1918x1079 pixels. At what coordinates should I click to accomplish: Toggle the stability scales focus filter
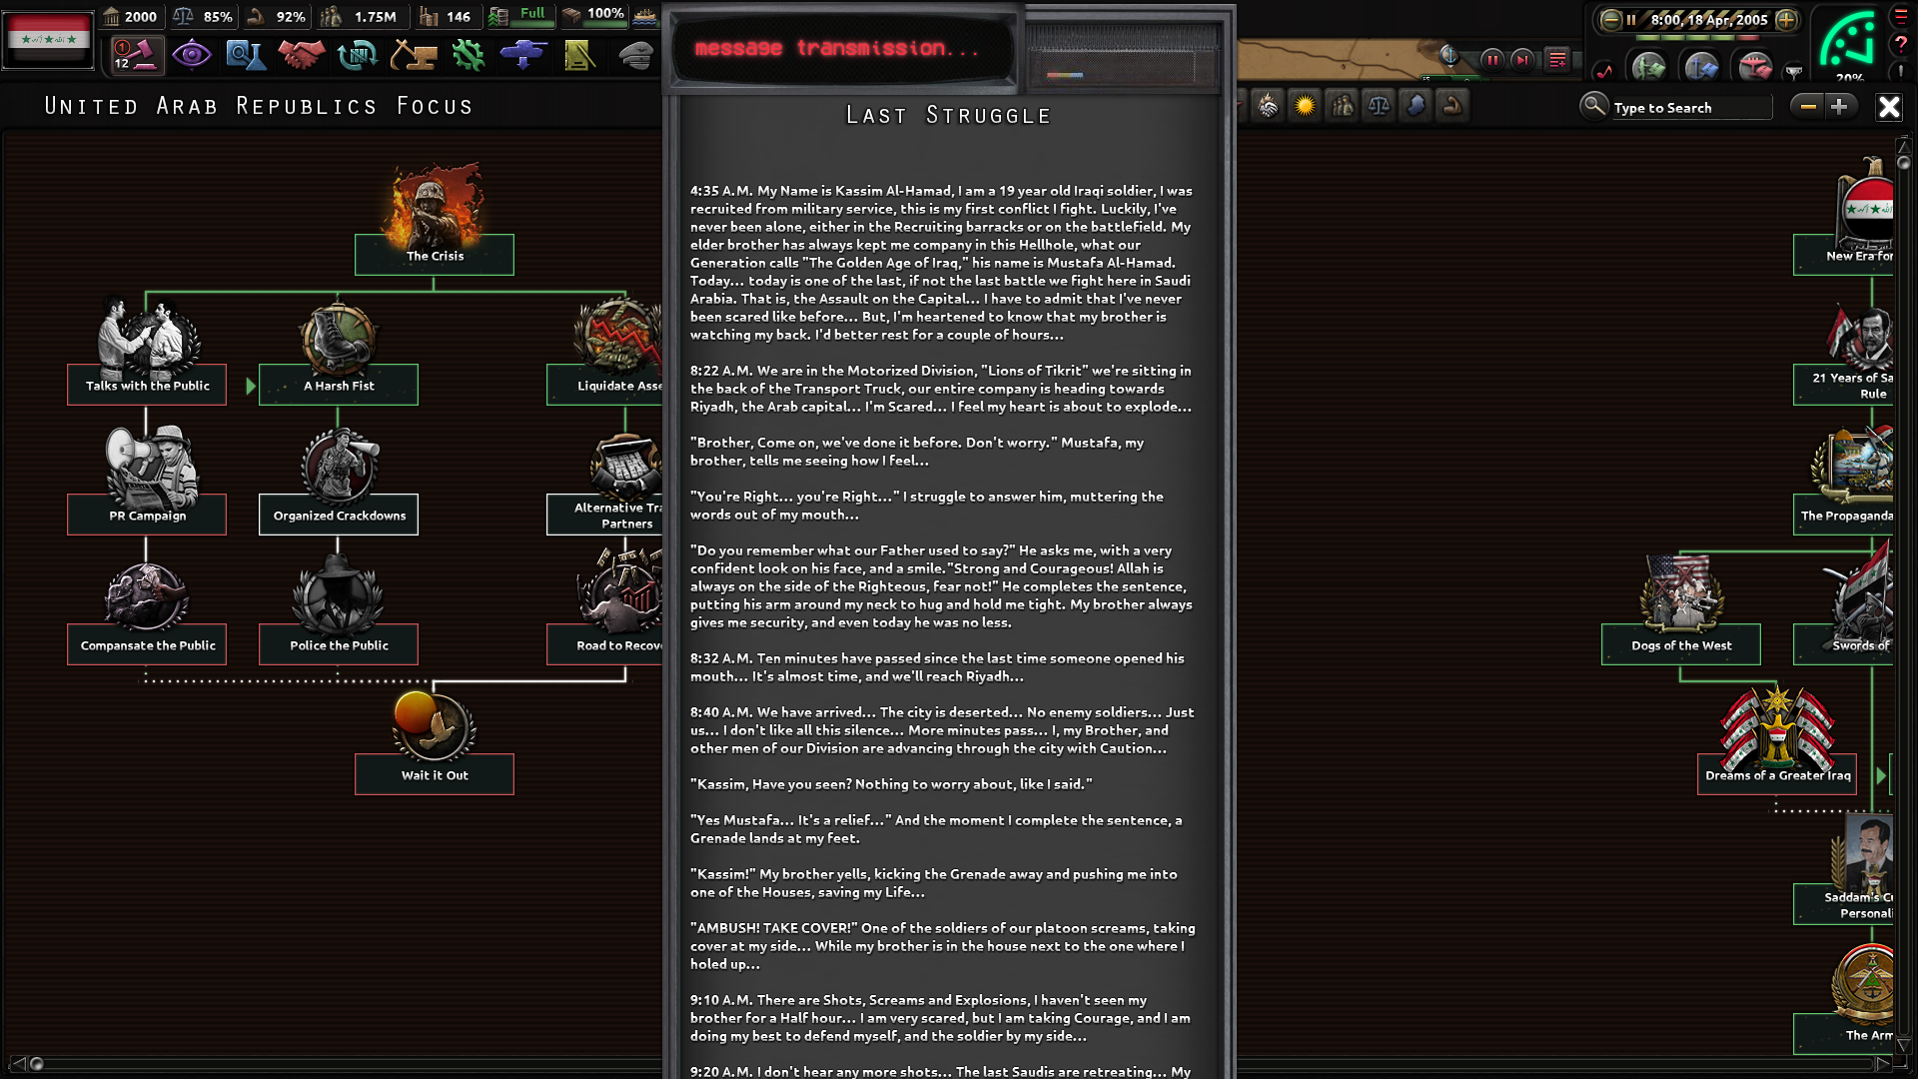(1379, 106)
